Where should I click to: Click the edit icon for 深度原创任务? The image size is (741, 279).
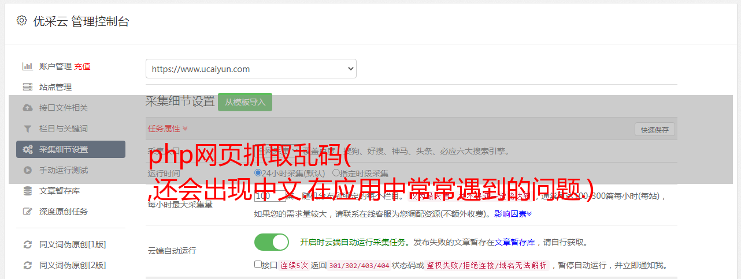click(x=27, y=212)
